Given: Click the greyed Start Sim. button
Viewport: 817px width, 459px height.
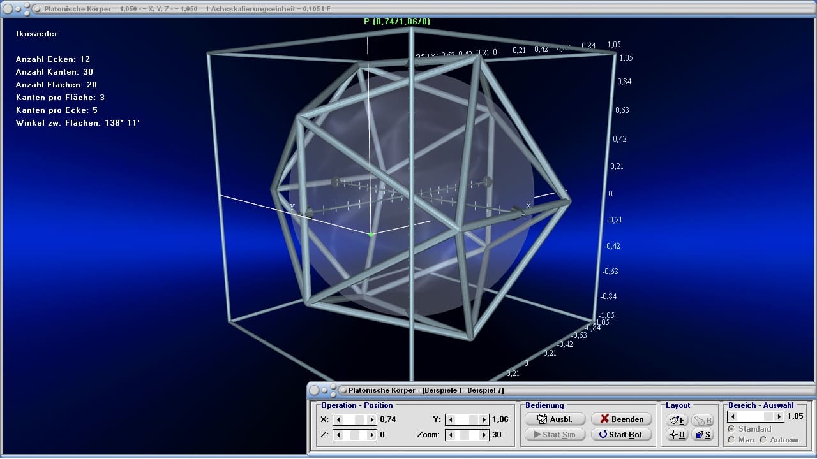Looking at the screenshot, I should (x=555, y=435).
